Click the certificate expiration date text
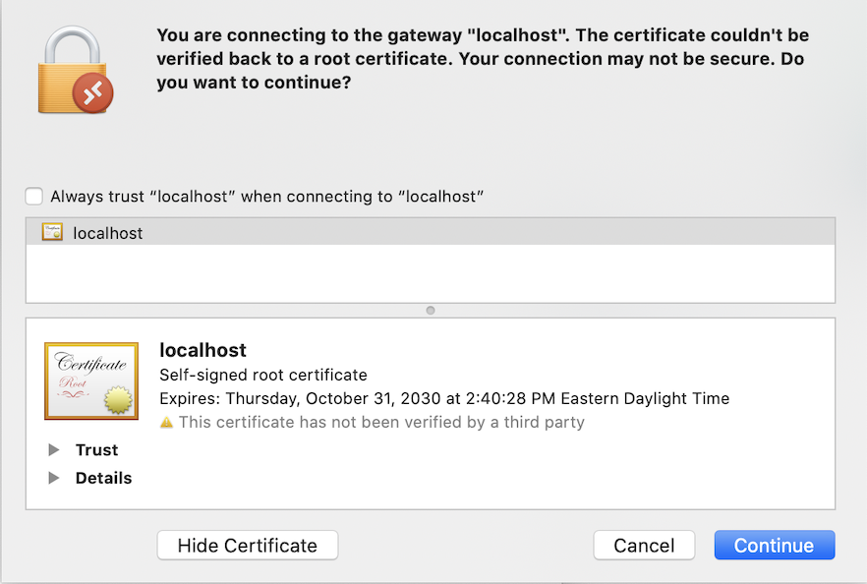The height and width of the screenshot is (584, 867). tap(444, 399)
